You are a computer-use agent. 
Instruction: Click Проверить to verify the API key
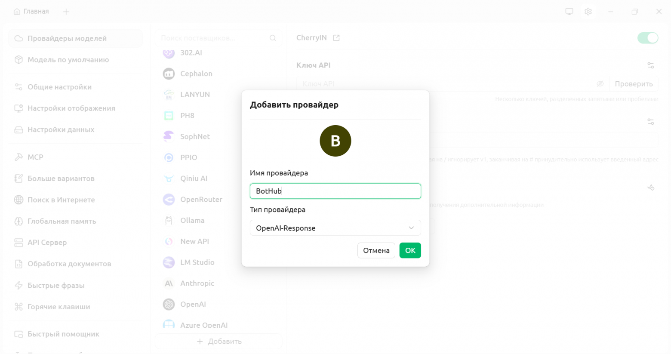(x=634, y=83)
